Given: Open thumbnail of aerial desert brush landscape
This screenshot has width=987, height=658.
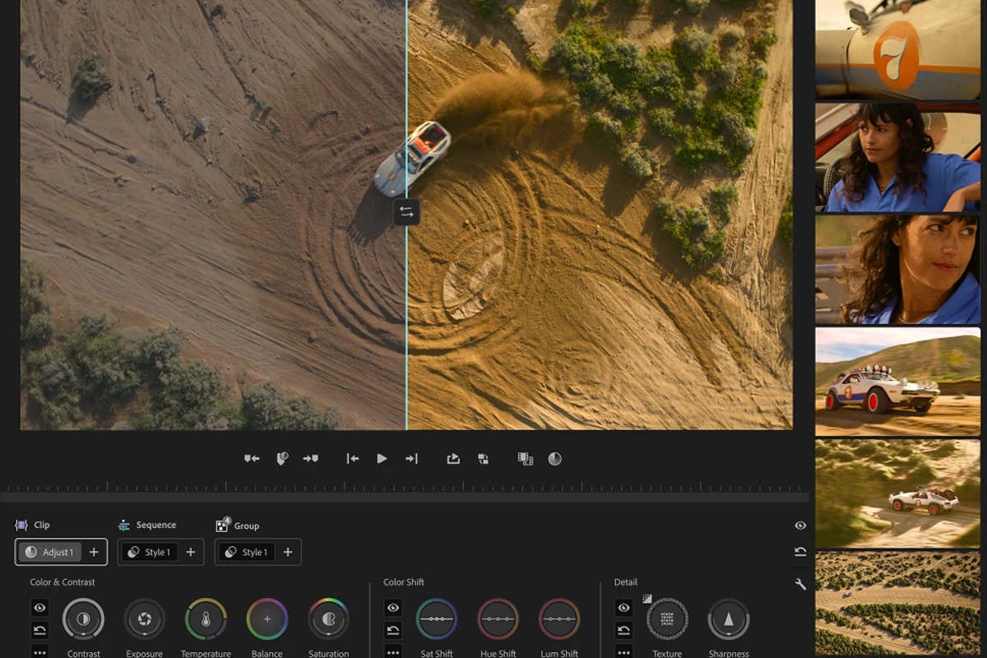Looking at the screenshot, I should tap(898, 604).
